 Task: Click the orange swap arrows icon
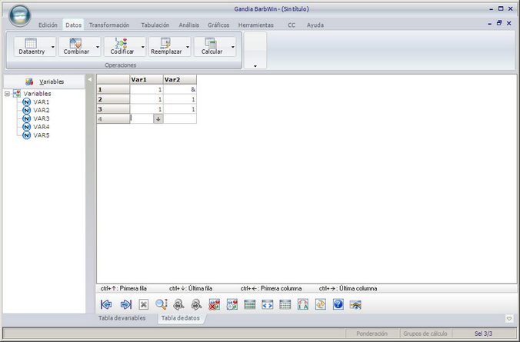point(320,304)
